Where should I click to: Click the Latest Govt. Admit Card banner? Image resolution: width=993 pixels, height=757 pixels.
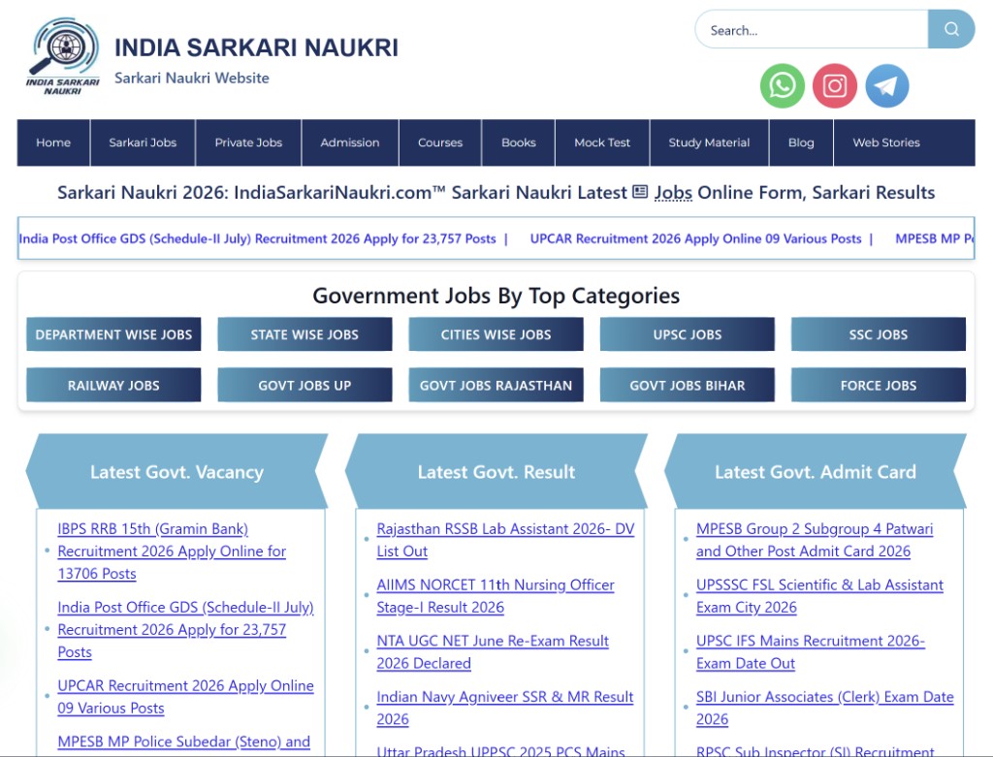pyautogui.click(x=815, y=471)
